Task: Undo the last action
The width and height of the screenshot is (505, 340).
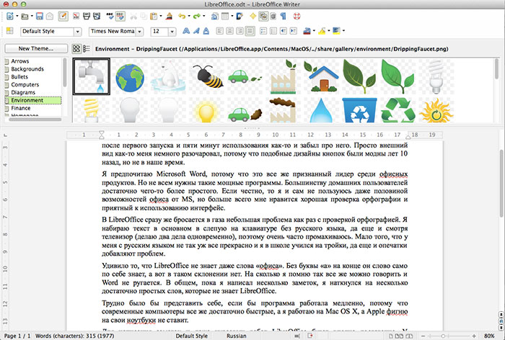Action: pyautogui.click(x=182, y=16)
